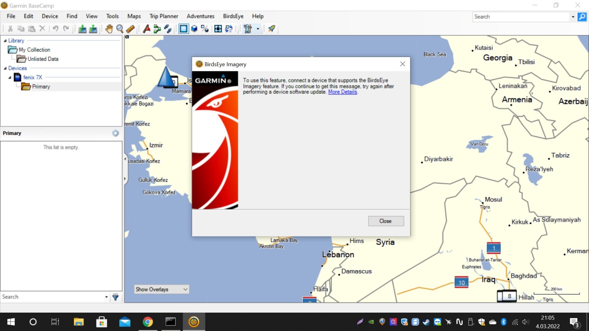Viewport: 589px width, 331px height.
Task: Select the Unlisted Data folder
Action: (x=43, y=59)
